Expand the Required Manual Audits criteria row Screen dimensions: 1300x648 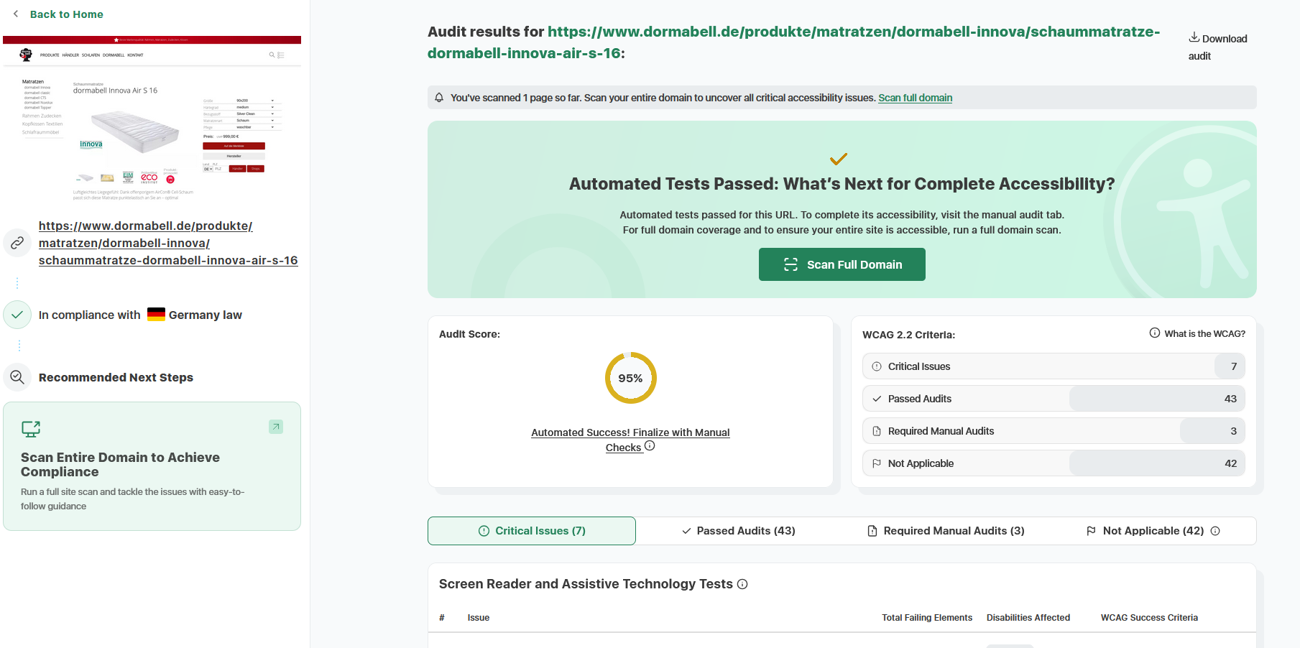(x=1053, y=431)
